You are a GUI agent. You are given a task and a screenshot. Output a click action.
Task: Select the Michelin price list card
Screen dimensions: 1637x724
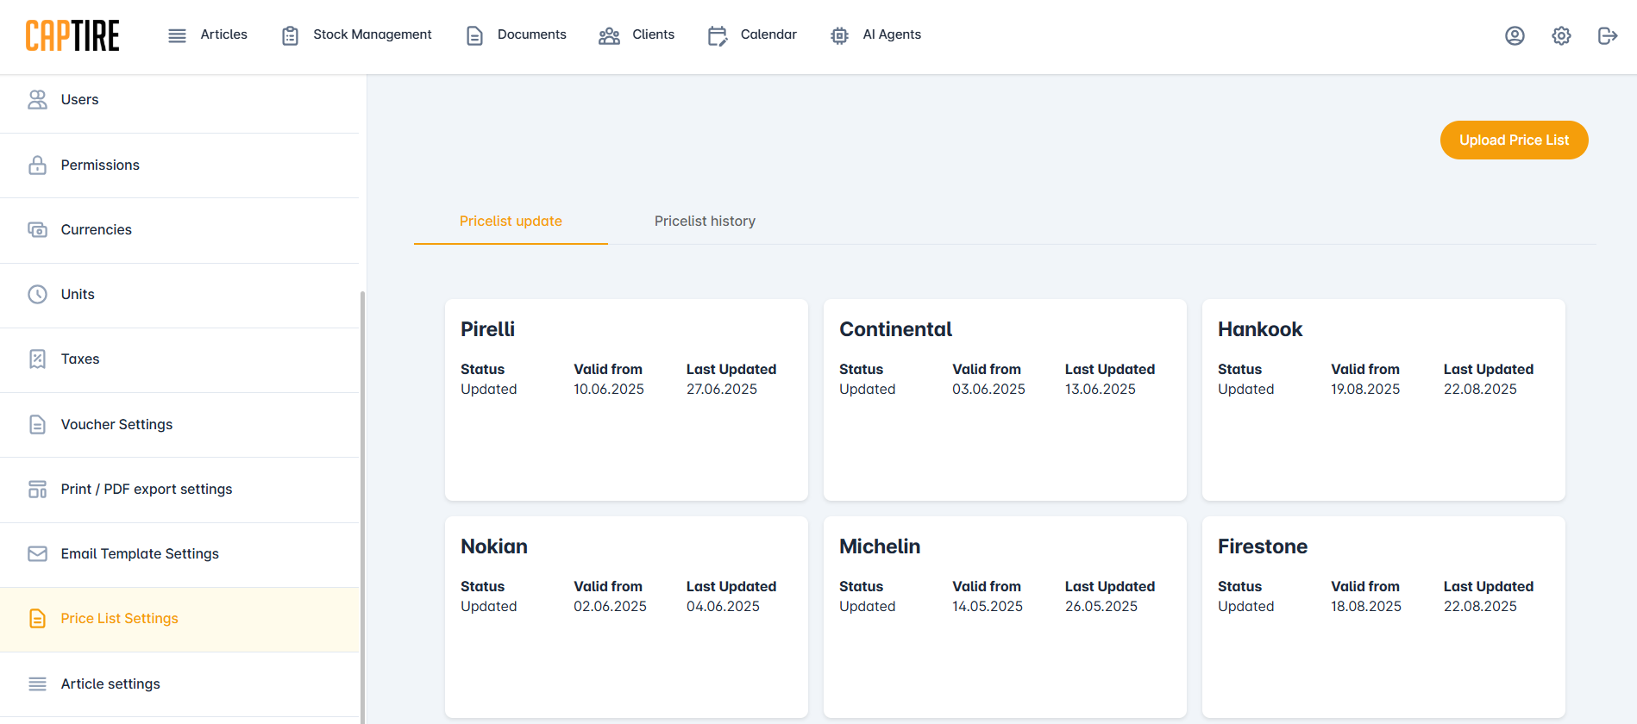tap(1005, 616)
